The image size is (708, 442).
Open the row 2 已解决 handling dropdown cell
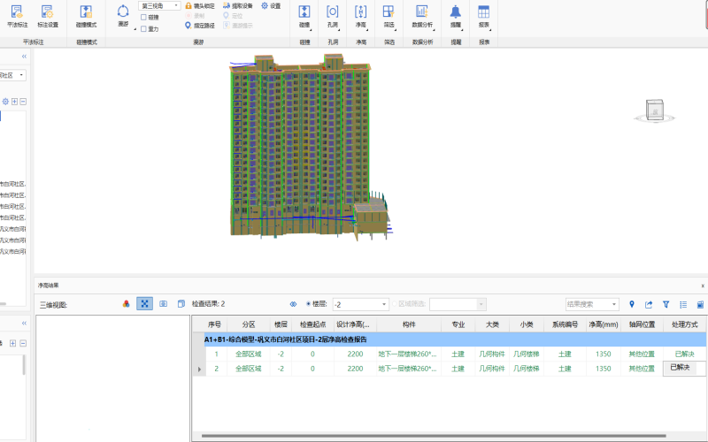click(684, 369)
